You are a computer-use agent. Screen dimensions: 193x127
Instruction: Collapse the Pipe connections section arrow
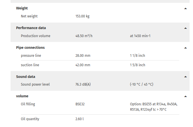pos(185,48)
